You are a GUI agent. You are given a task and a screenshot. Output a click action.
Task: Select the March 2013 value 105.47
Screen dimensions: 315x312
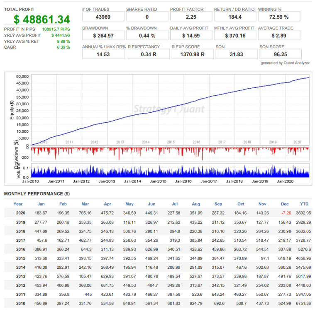point(85,276)
